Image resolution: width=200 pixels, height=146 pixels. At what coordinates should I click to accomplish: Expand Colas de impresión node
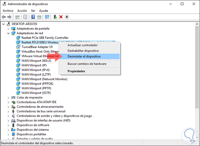pos(8,98)
